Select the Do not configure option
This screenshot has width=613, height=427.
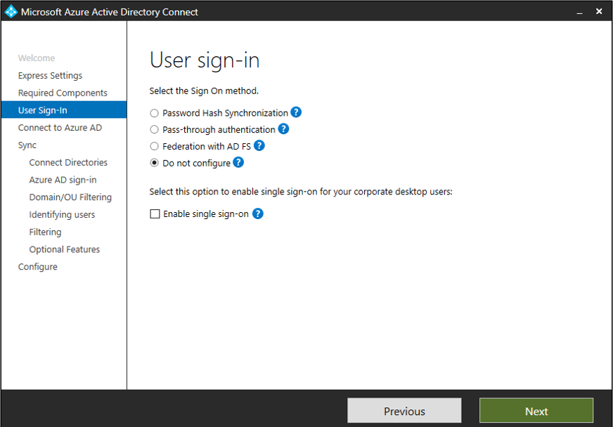point(153,163)
